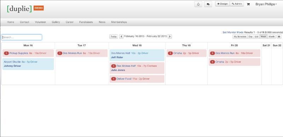
Task: Click the Today button
Action: pos(114,37)
